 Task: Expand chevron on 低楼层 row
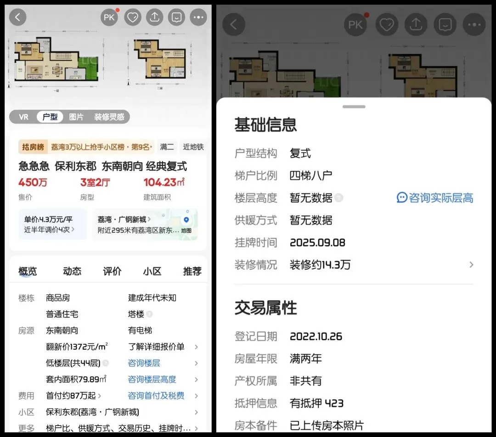tap(197, 363)
